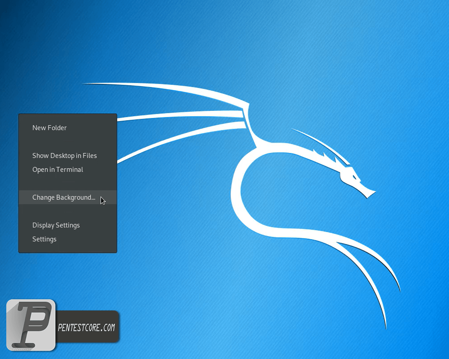Image resolution: width=449 pixels, height=359 pixels.
Task: Click Change Background... menu entry
Action: click(68, 197)
